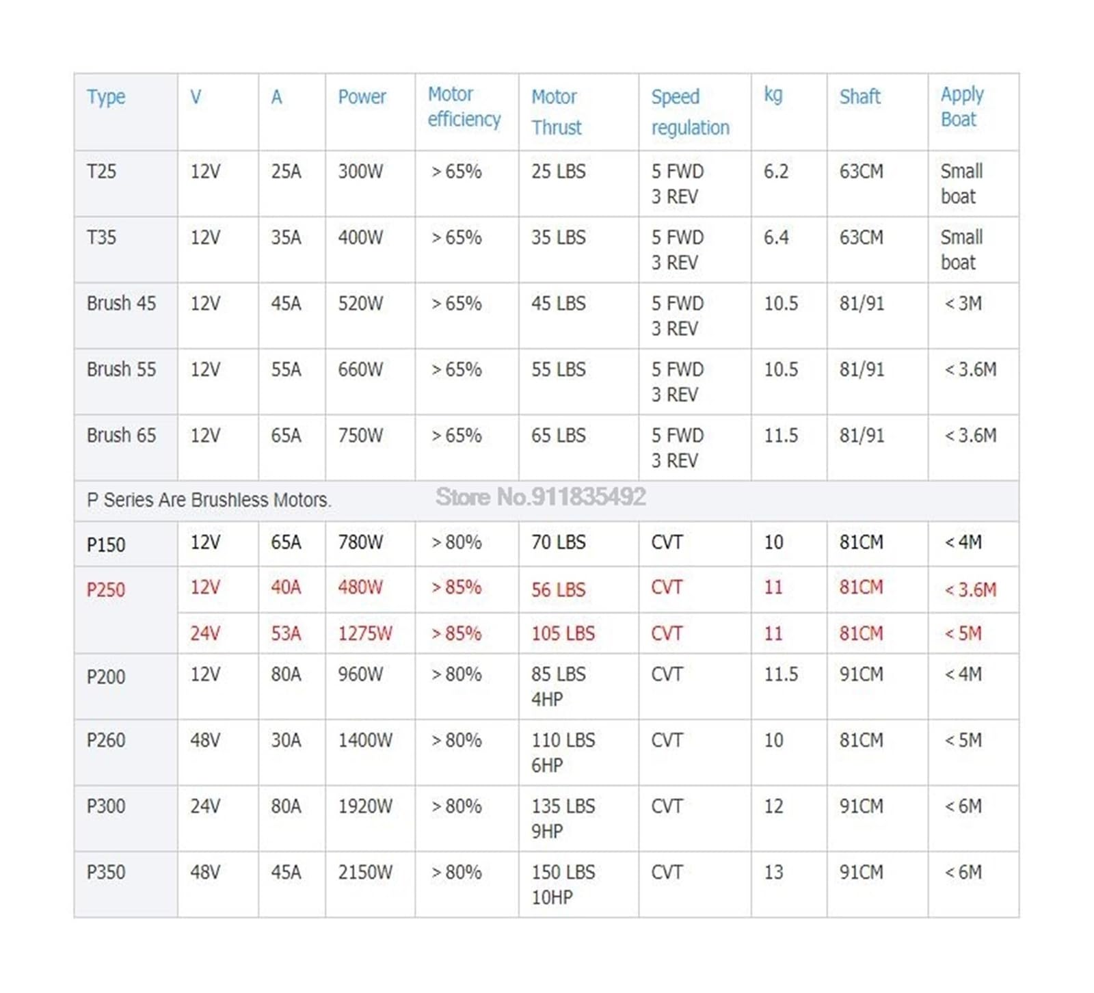The width and height of the screenshot is (1094, 993).
Task: Click the 2150W power cell
Action: coord(365,872)
